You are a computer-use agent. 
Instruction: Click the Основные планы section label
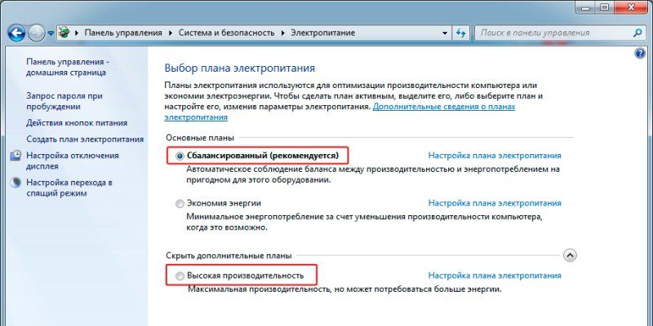200,138
